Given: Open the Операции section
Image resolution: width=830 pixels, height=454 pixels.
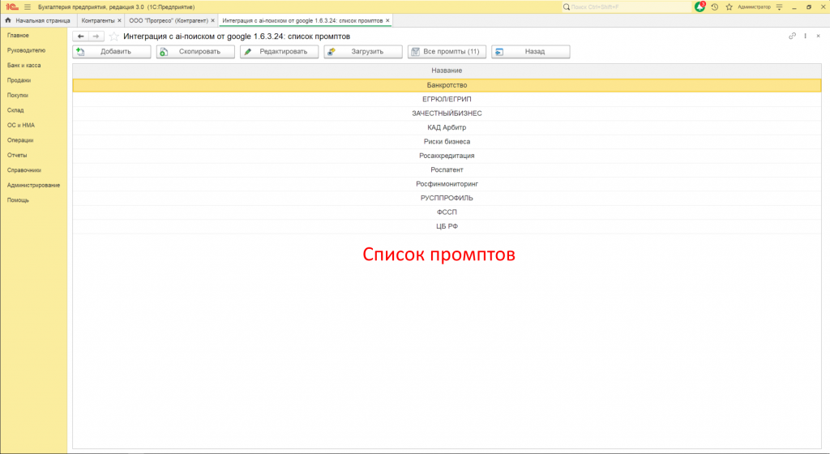Looking at the screenshot, I should 20,140.
